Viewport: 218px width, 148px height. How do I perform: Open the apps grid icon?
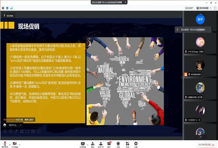(x=128, y=144)
